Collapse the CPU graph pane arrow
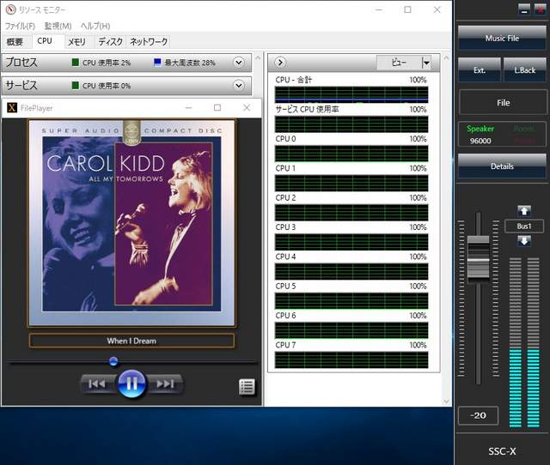The image size is (550, 465). tap(281, 63)
